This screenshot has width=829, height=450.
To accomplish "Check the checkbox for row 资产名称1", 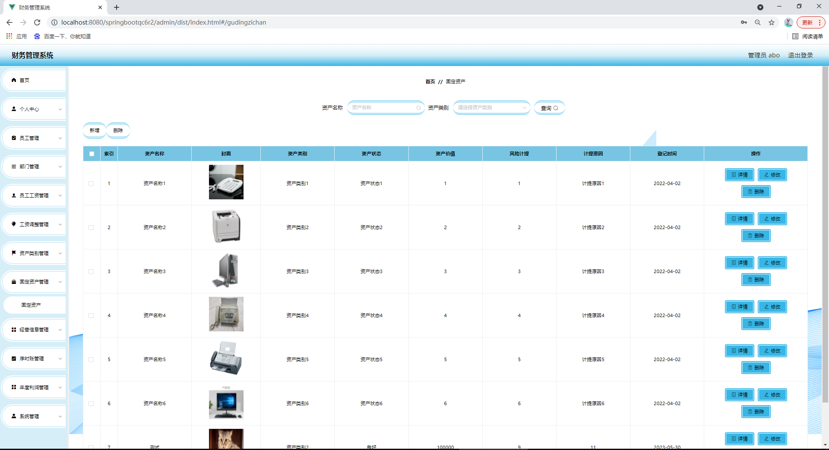I will click(91, 183).
